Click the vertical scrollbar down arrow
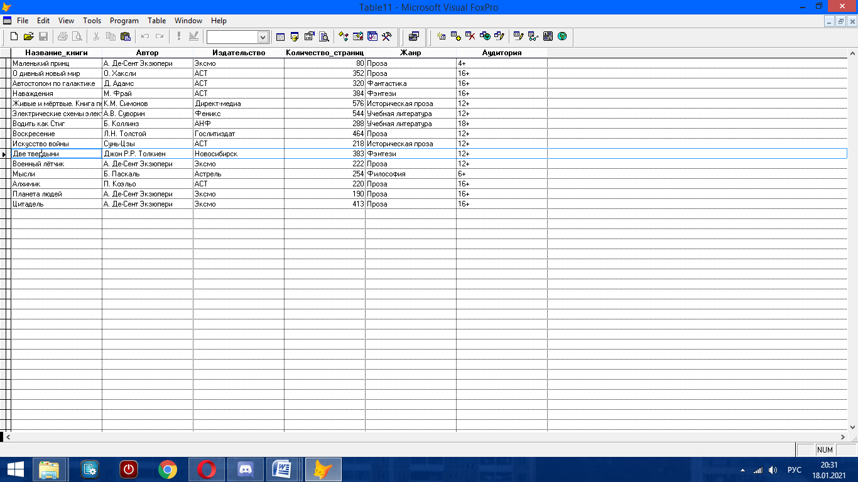Screen dimensions: 858x482 (852, 427)
